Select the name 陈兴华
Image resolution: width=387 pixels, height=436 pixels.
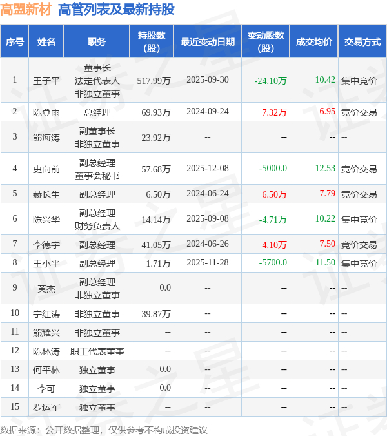pos(46,220)
